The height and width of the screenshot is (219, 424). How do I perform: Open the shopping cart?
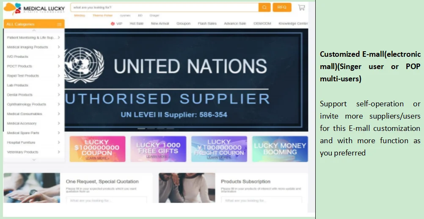tap(302, 7)
